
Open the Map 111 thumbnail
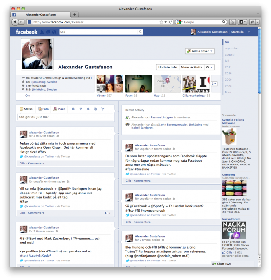tap(167, 84)
